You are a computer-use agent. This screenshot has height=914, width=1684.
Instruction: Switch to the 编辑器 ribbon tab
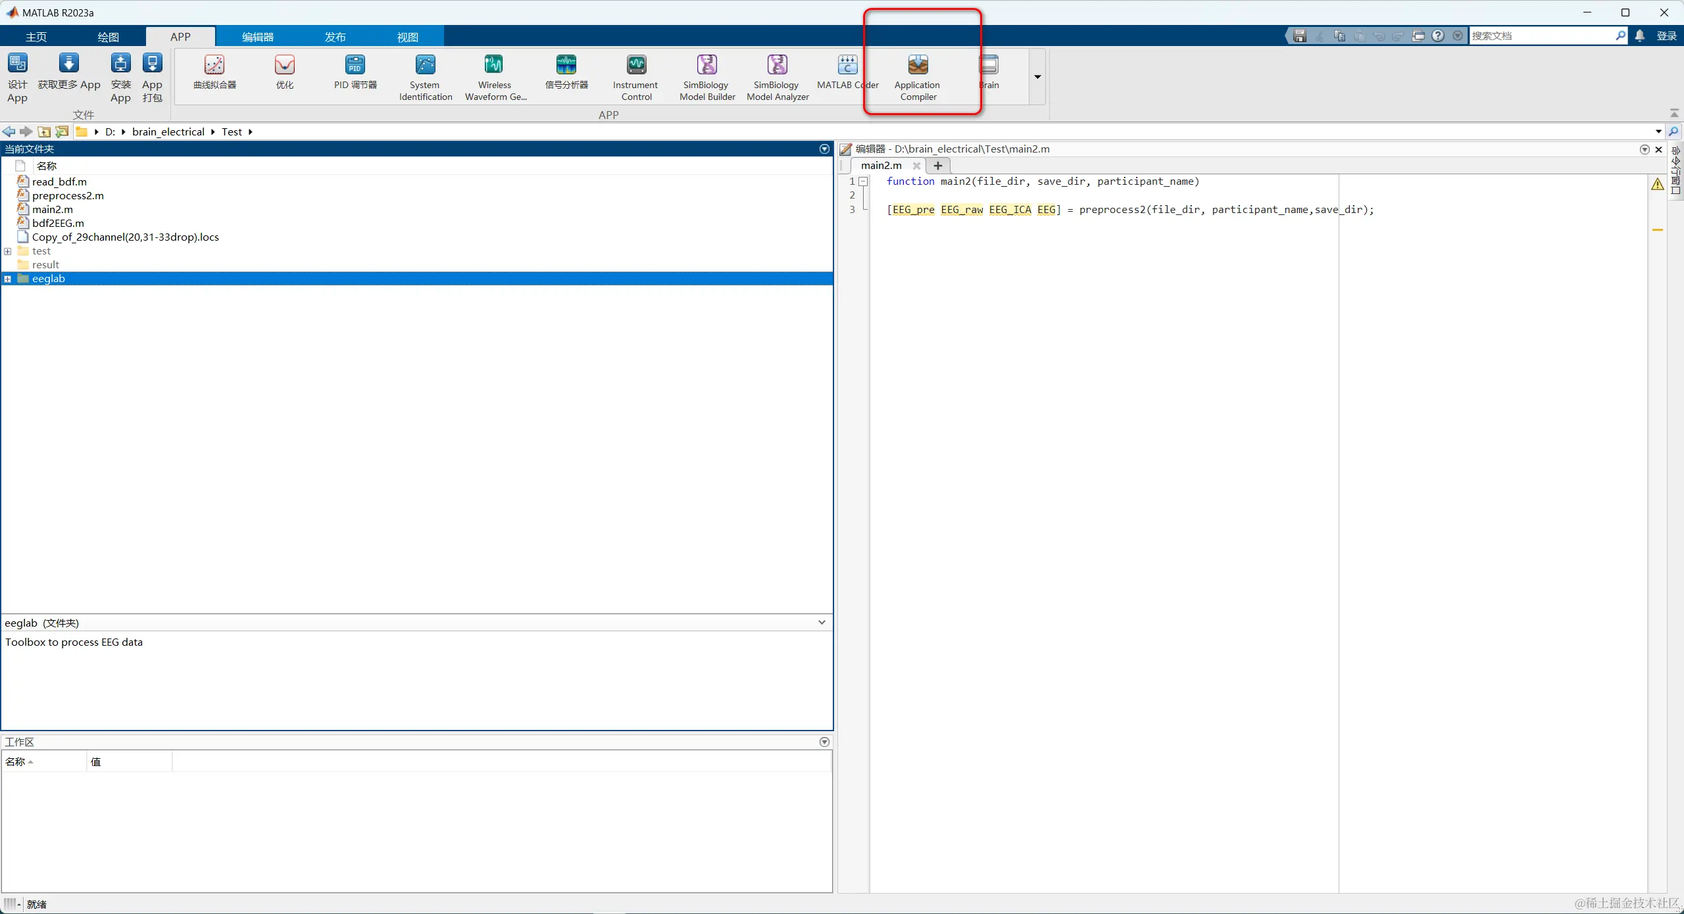[x=257, y=37]
